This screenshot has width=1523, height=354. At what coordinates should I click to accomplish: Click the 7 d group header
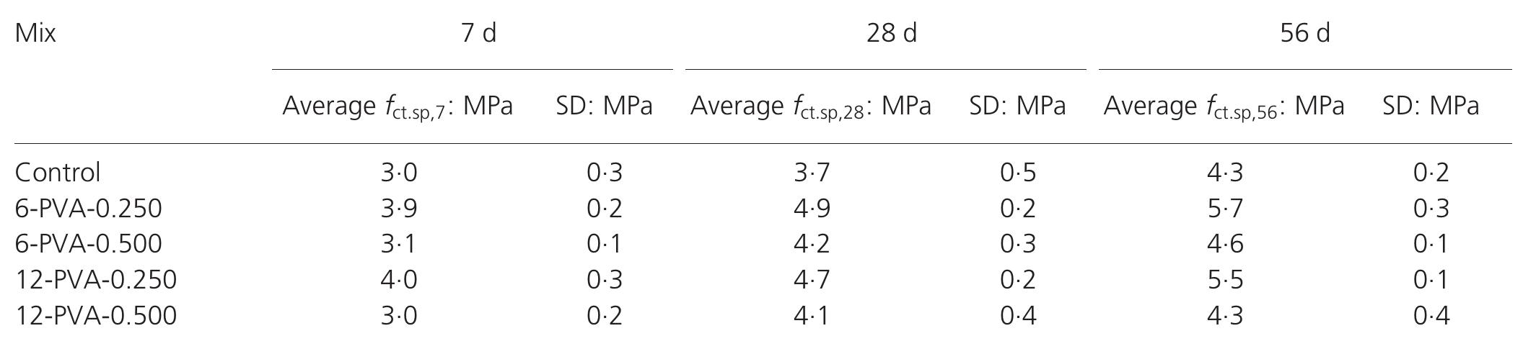pyautogui.click(x=478, y=34)
